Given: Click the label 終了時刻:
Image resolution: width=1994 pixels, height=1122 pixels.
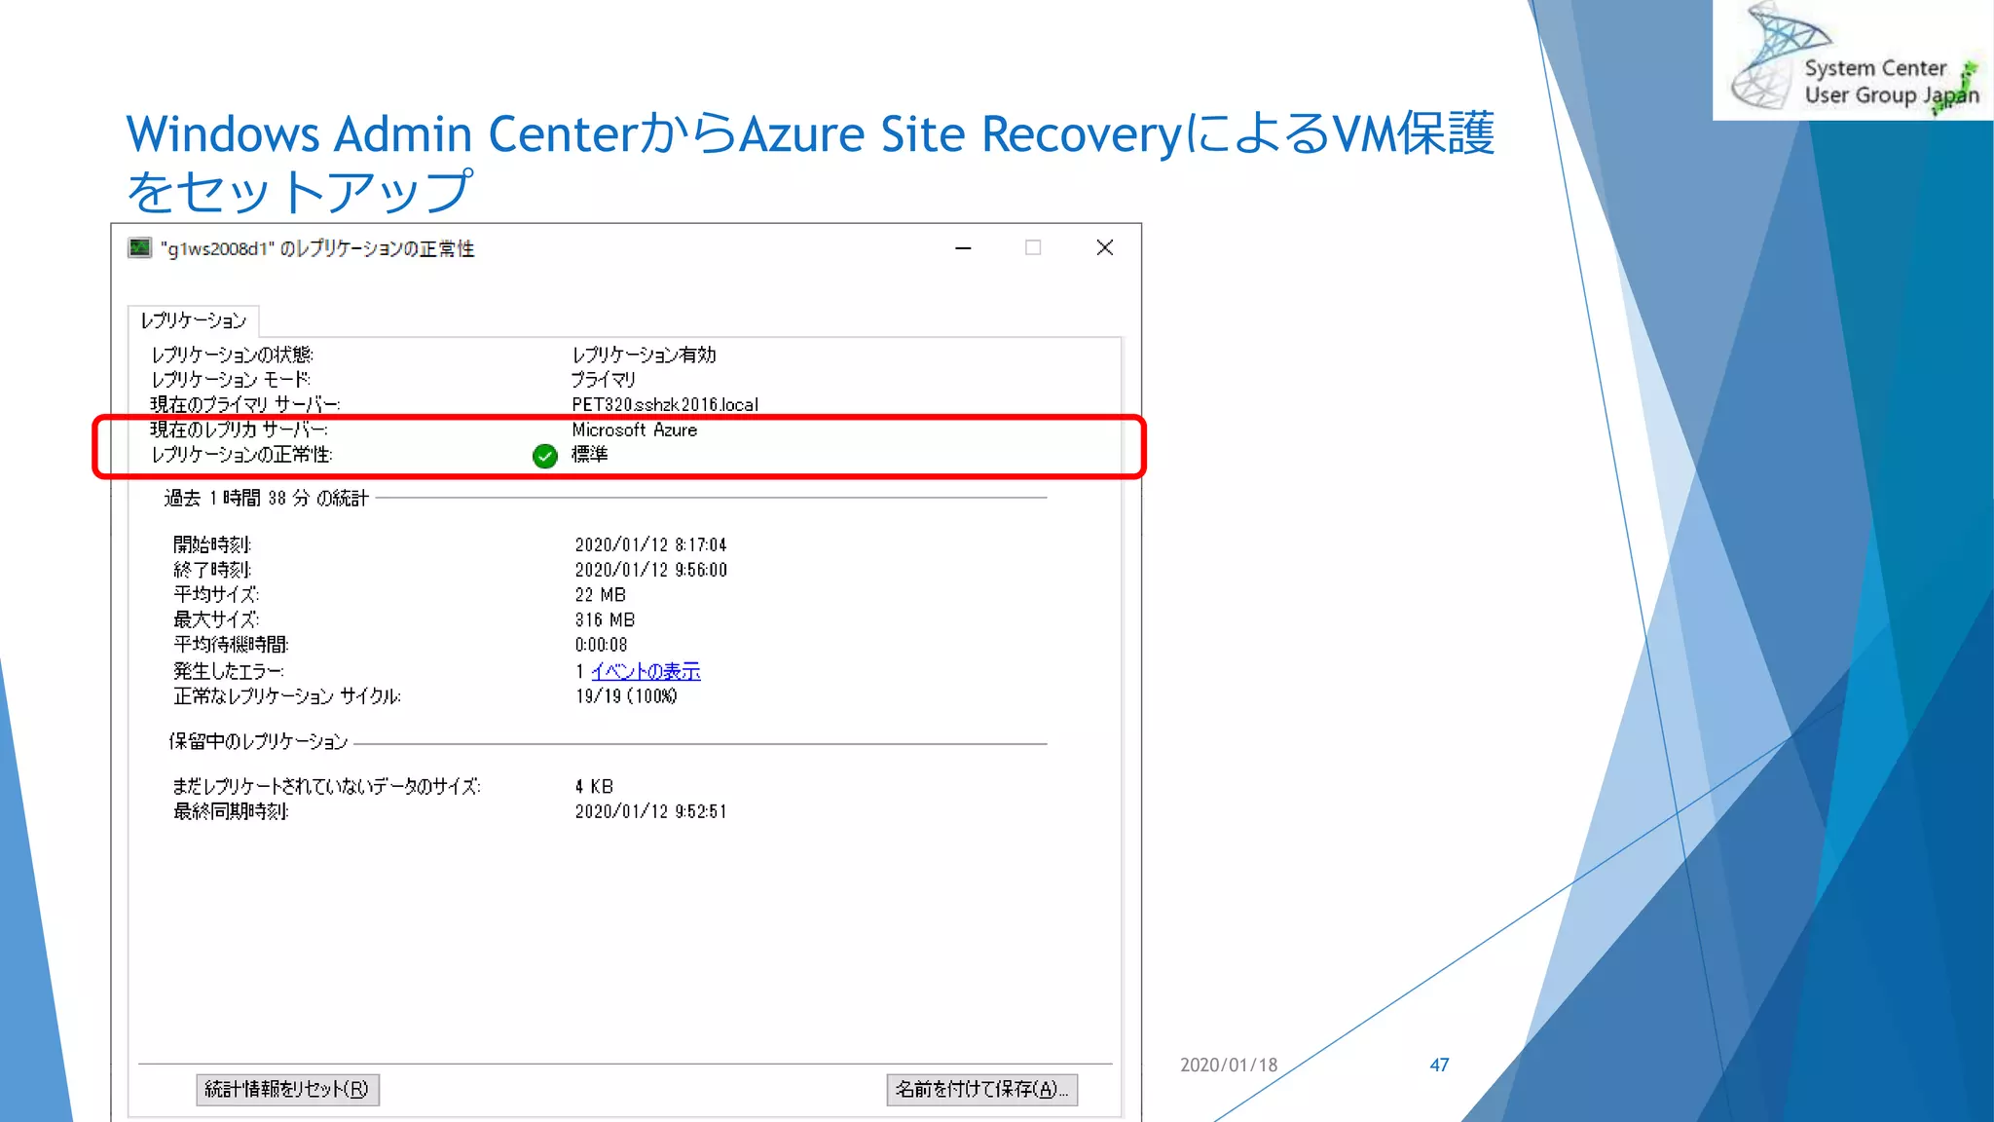Looking at the screenshot, I should [212, 570].
